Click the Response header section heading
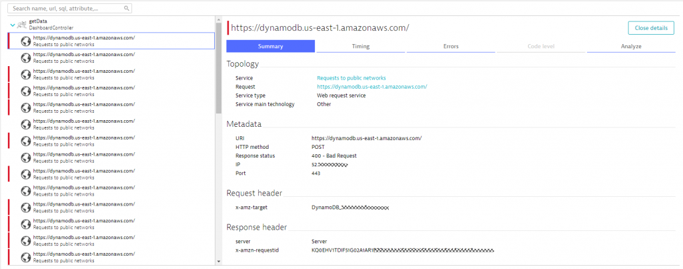The width and height of the screenshot is (683, 269). [257, 227]
